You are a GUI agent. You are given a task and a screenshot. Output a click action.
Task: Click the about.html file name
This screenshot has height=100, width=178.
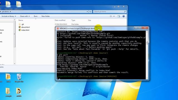click(x=25, y=27)
